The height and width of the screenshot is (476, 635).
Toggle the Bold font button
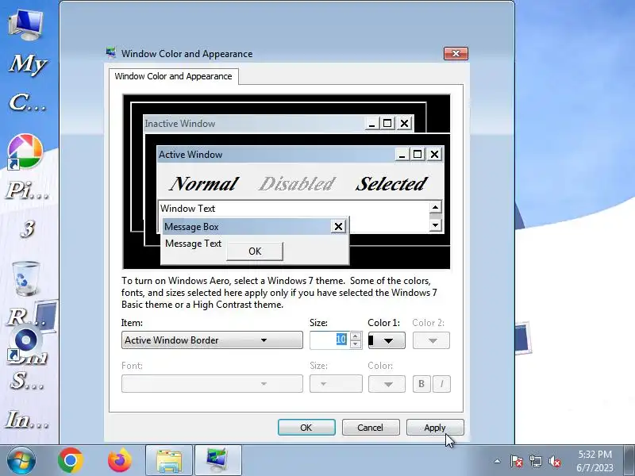click(421, 384)
